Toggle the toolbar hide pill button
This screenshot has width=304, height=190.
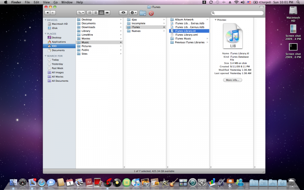[261, 7]
